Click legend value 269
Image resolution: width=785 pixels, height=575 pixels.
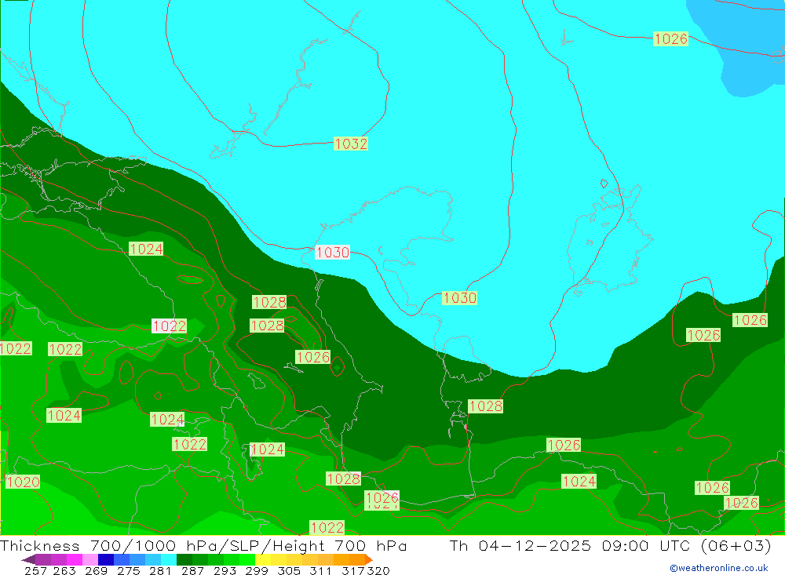point(96,570)
